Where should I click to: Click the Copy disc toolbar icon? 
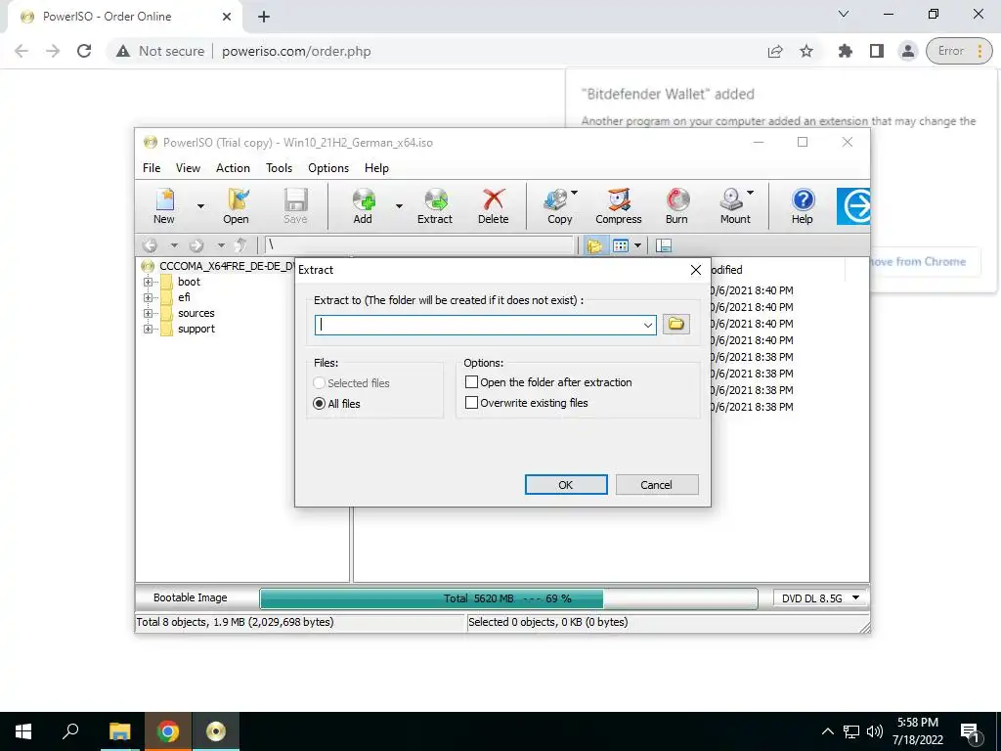tap(557, 205)
